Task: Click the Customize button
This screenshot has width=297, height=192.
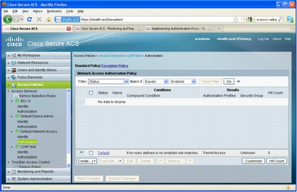Action: click(253, 161)
